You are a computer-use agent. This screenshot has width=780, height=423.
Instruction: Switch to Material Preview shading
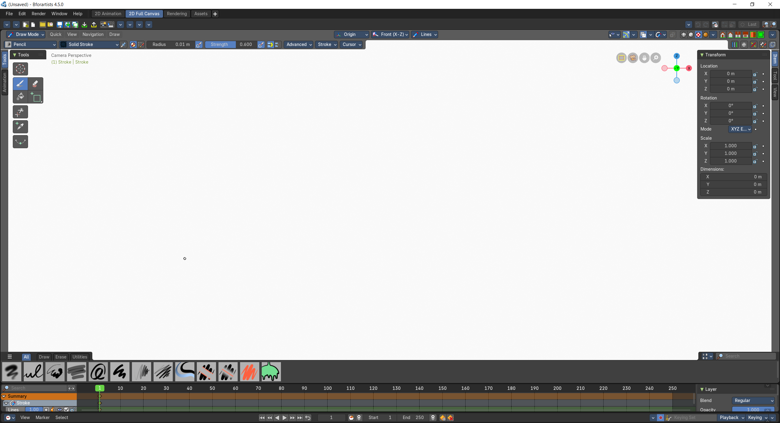(x=698, y=35)
